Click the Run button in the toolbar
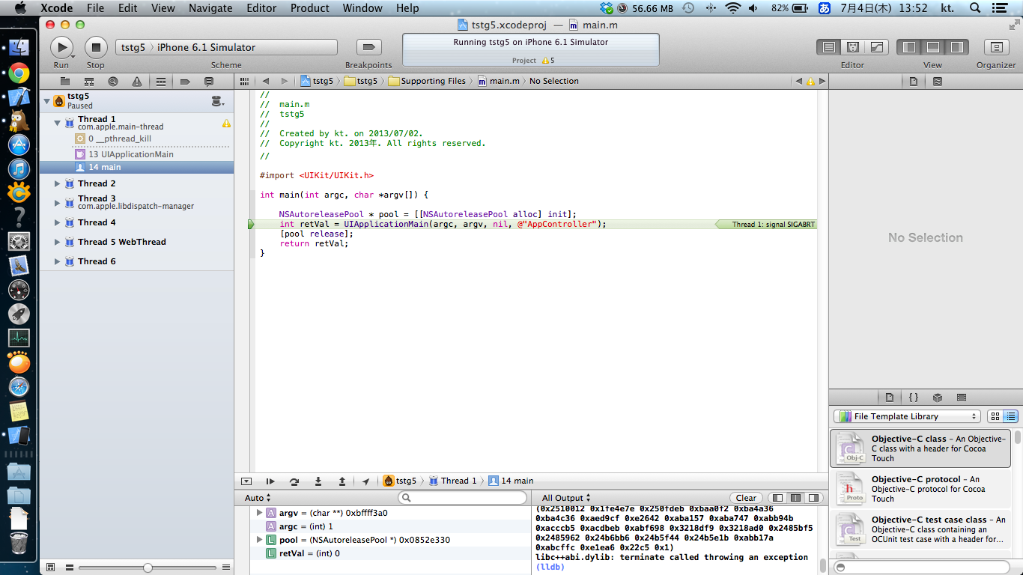Screen dimensions: 1023x575 pyautogui.click(x=61, y=47)
